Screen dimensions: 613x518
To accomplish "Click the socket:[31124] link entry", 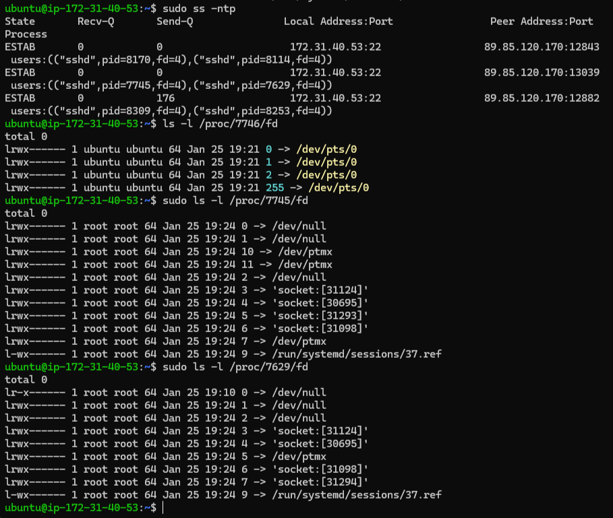I will pyautogui.click(x=321, y=290).
